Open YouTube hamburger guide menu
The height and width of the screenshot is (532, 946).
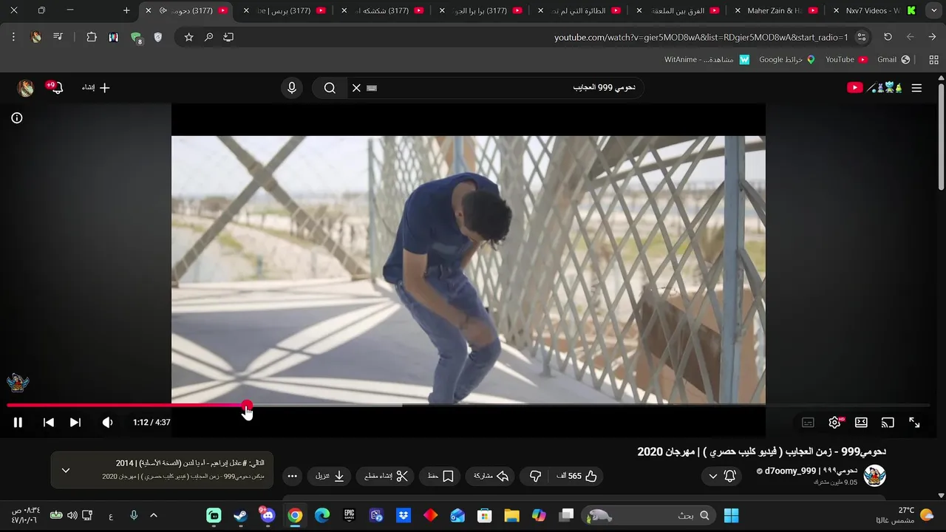916,88
